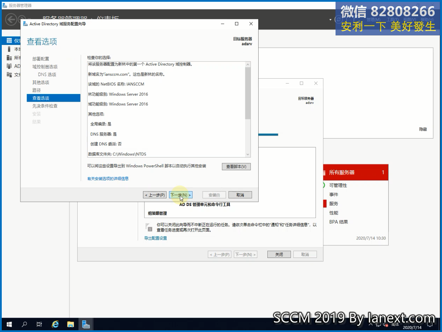Open Events in All Servers tile
The height and width of the screenshot is (332, 442).
pyautogui.click(x=334, y=194)
